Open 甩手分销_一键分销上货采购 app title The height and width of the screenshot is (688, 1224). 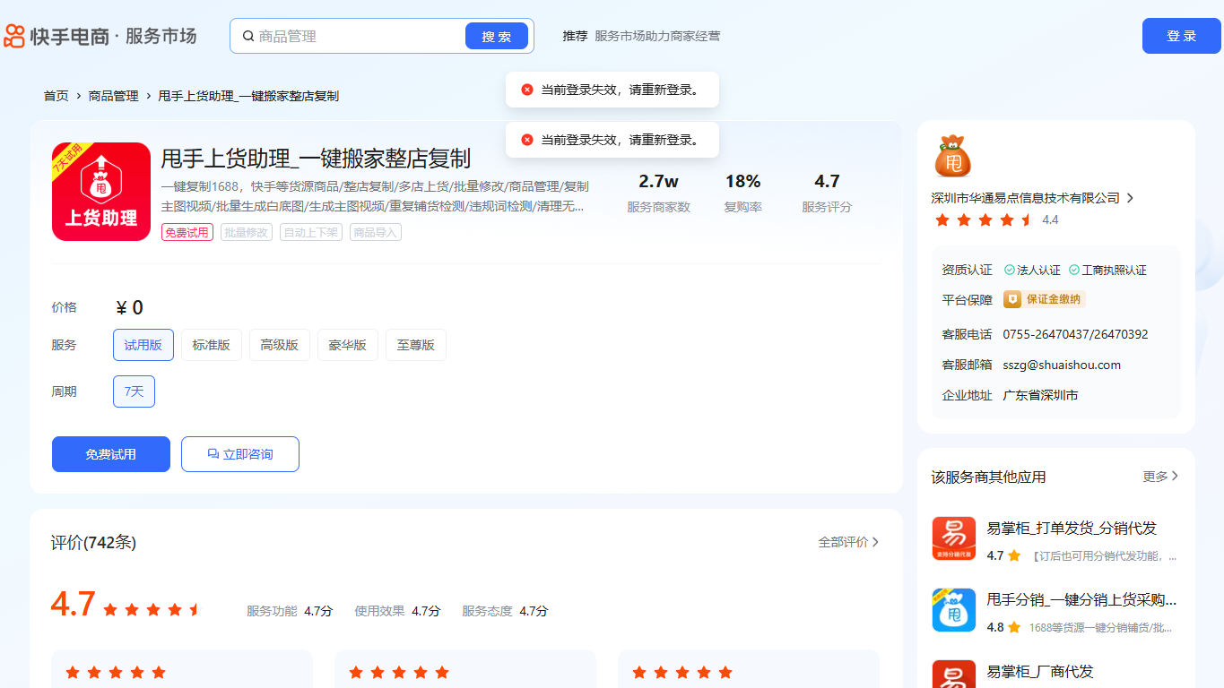(x=1081, y=600)
